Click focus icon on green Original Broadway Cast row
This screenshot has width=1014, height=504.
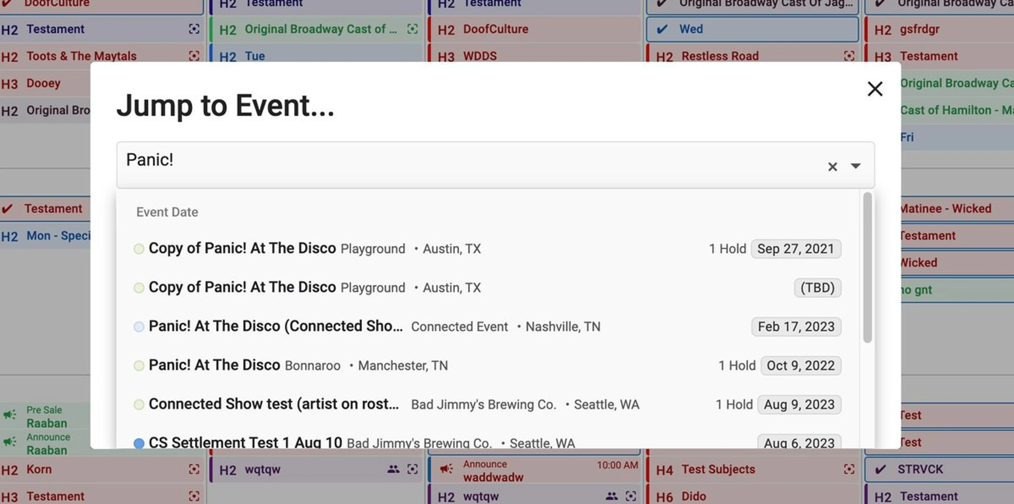[x=412, y=29]
